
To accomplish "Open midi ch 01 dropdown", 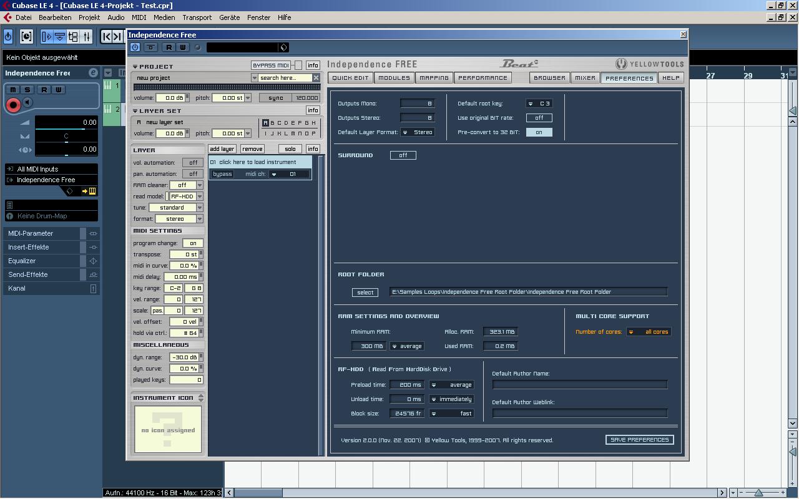I will tap(289, 174).
